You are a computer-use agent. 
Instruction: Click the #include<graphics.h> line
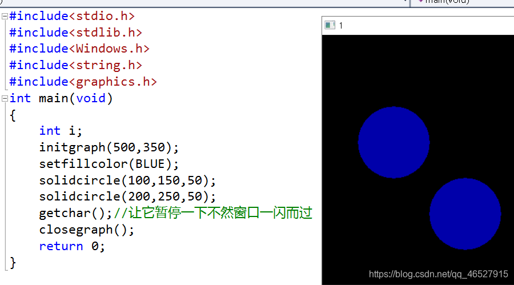[83, 82]
